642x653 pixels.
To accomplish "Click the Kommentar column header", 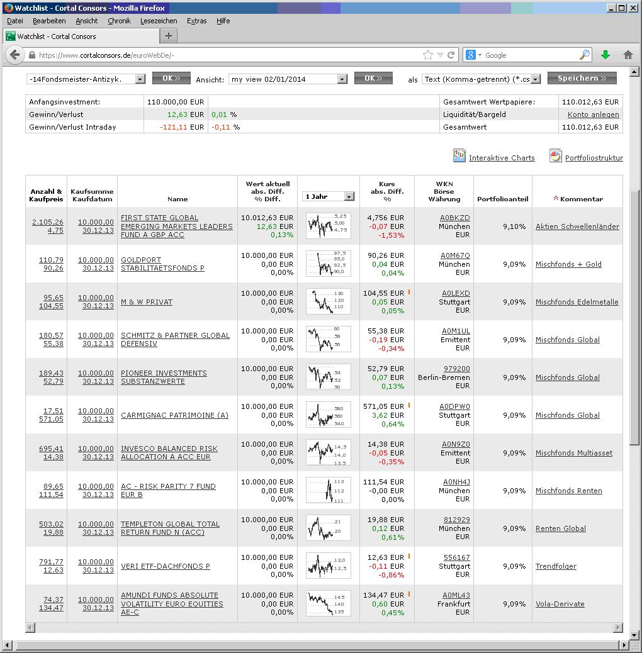I will point(581,199).
